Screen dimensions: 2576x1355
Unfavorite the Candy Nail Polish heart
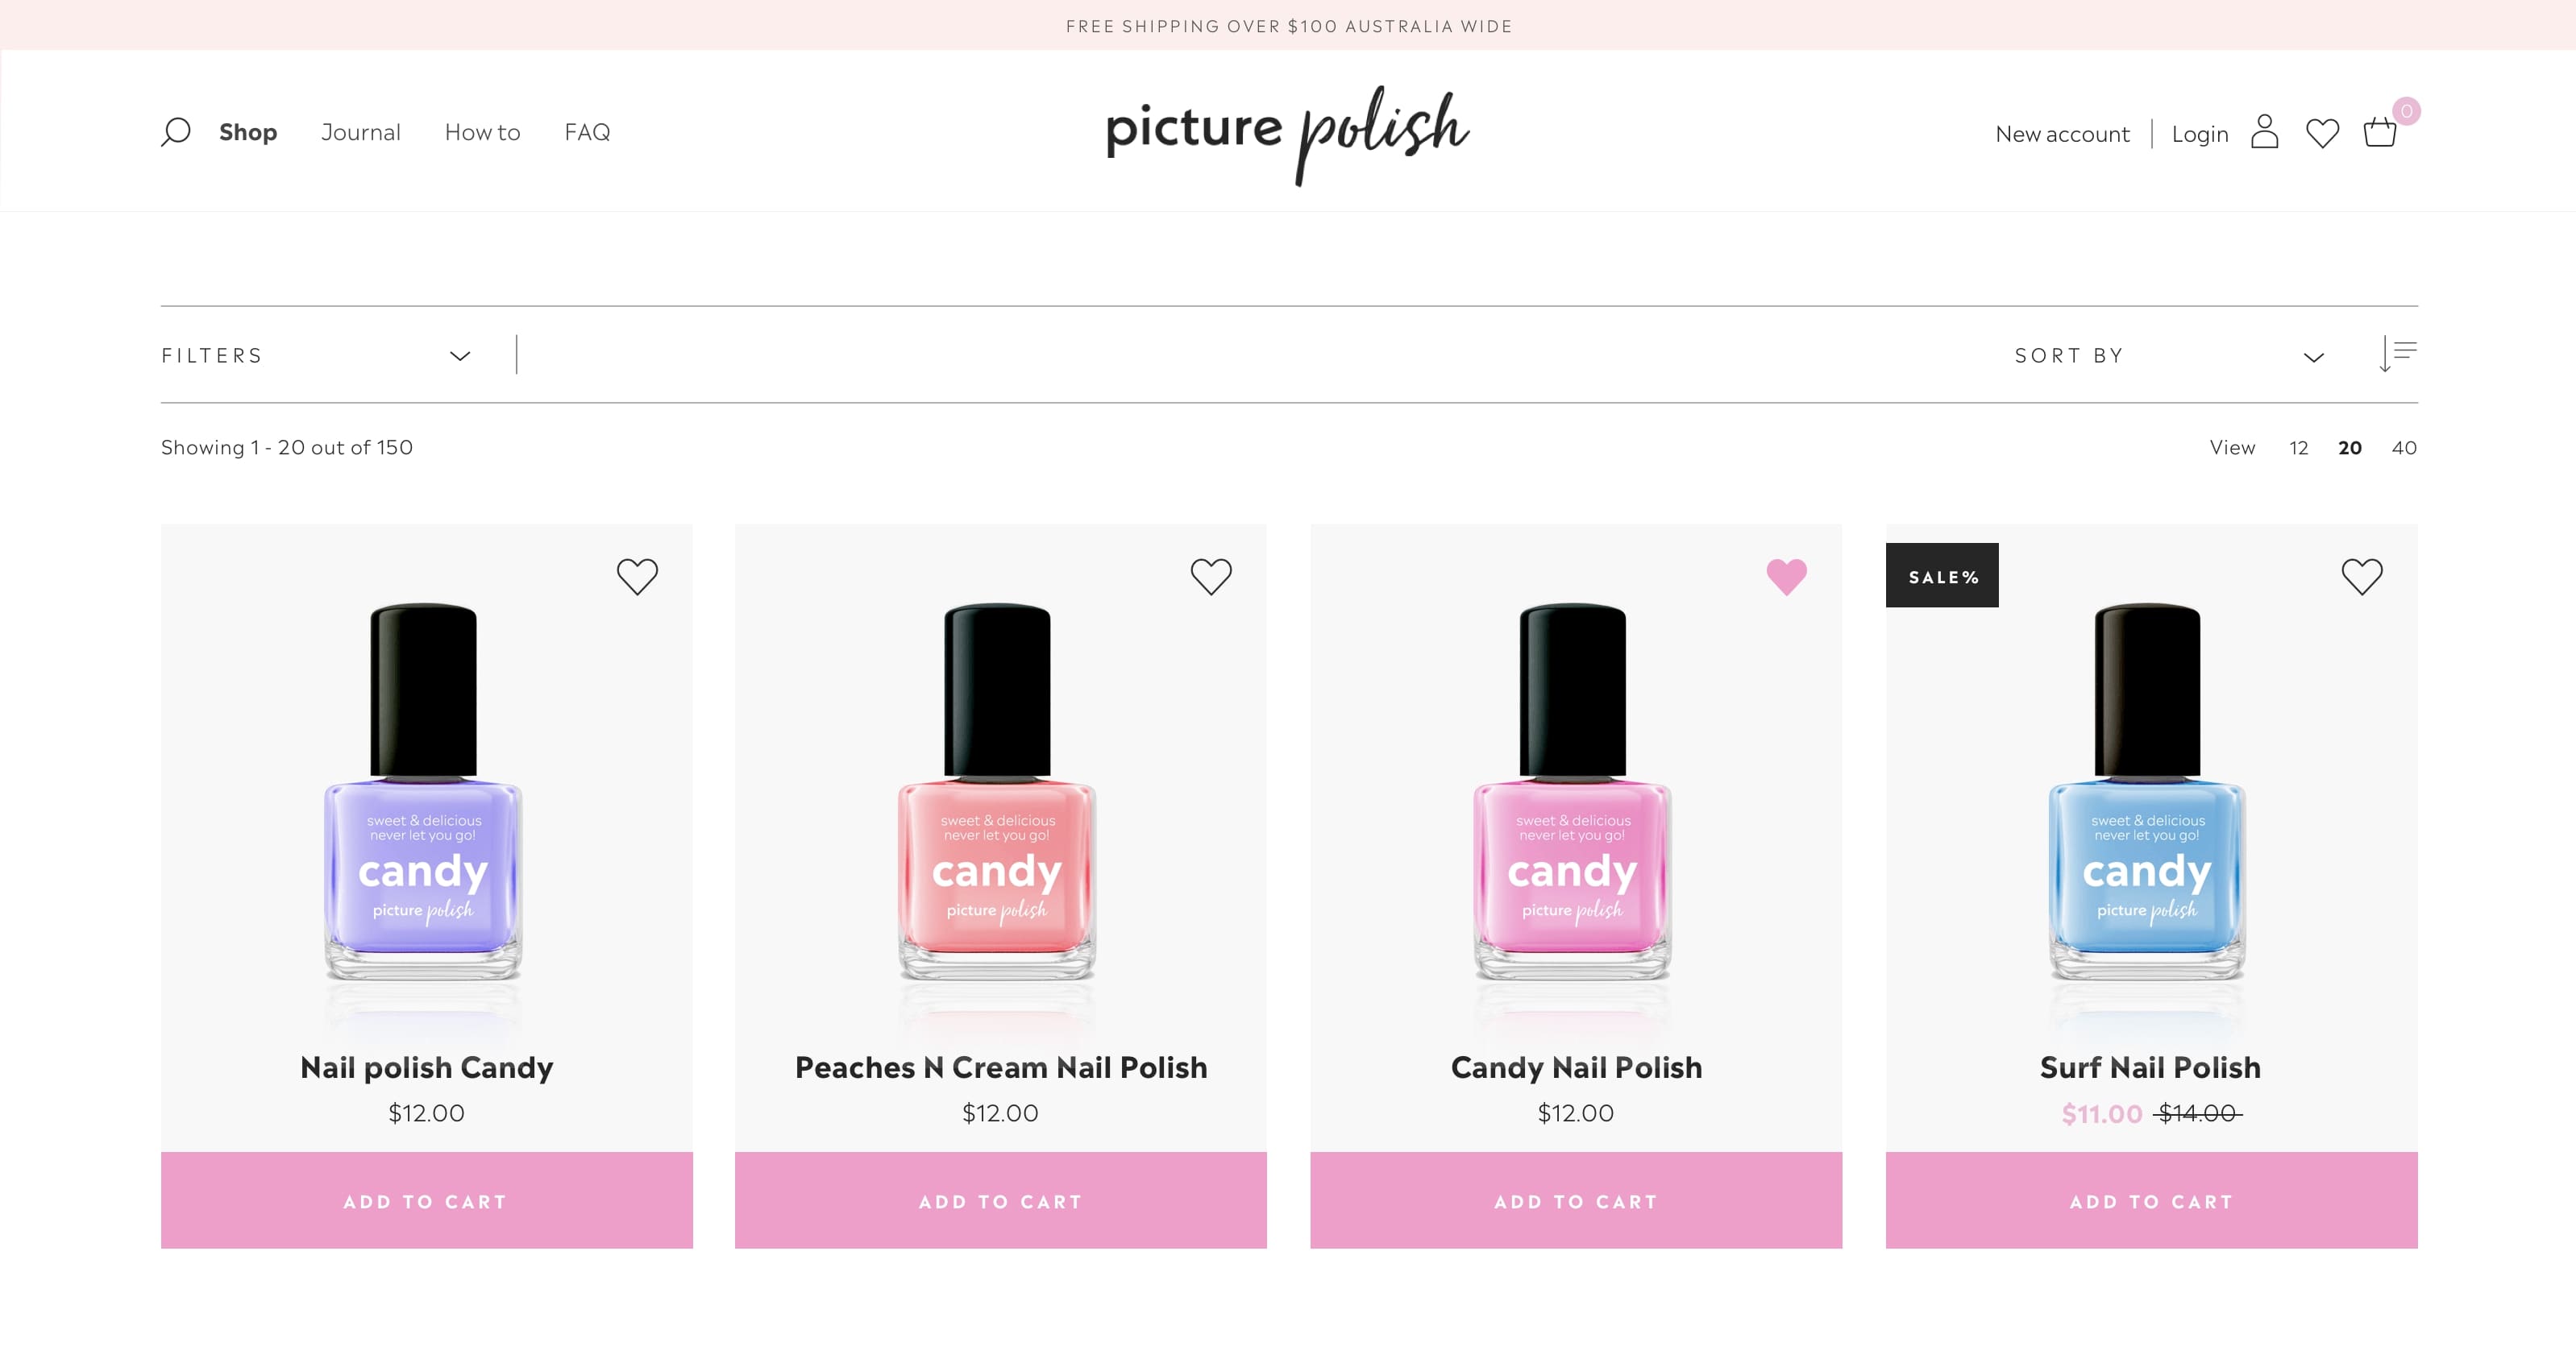click(x=1786, y=577)
